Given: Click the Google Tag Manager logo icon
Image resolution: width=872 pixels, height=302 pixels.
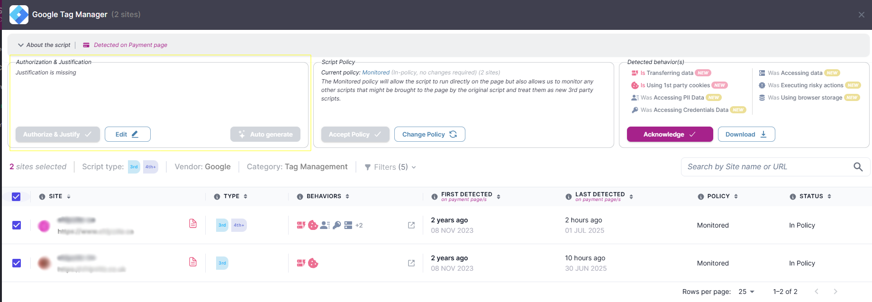Looking at the screenshot, I should tap(19, 15).
